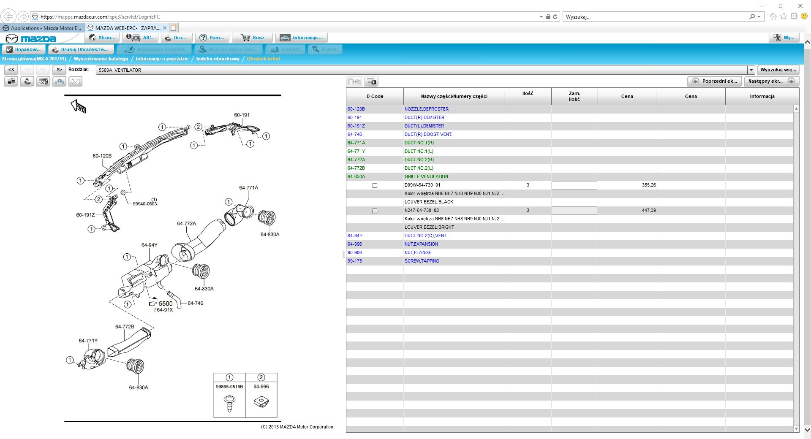Select DUCT(R),BOOST-VENT. part row
This screenshot has height=439, width=811.
click(x=569, y=134)
